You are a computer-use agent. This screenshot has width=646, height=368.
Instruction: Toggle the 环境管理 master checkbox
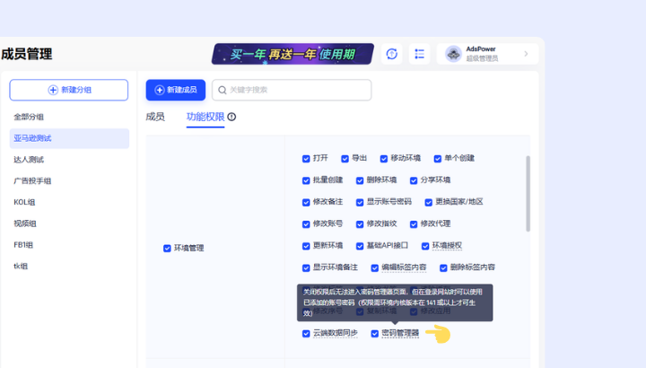click(x=167, y=248)
